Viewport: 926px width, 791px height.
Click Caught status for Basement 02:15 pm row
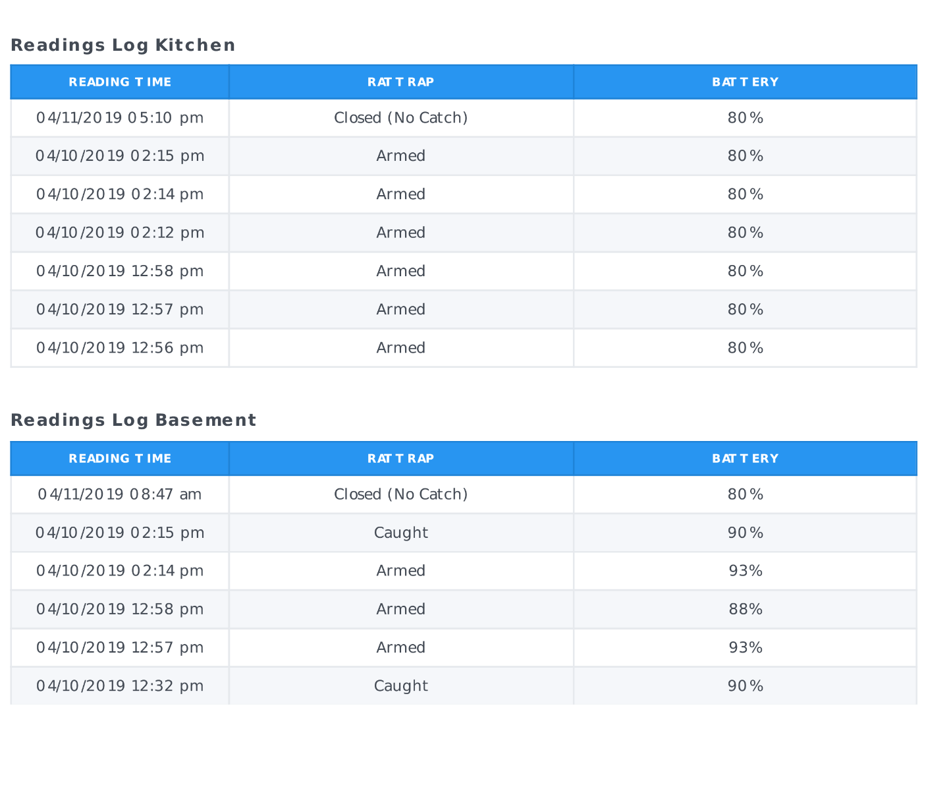point(400,533)
